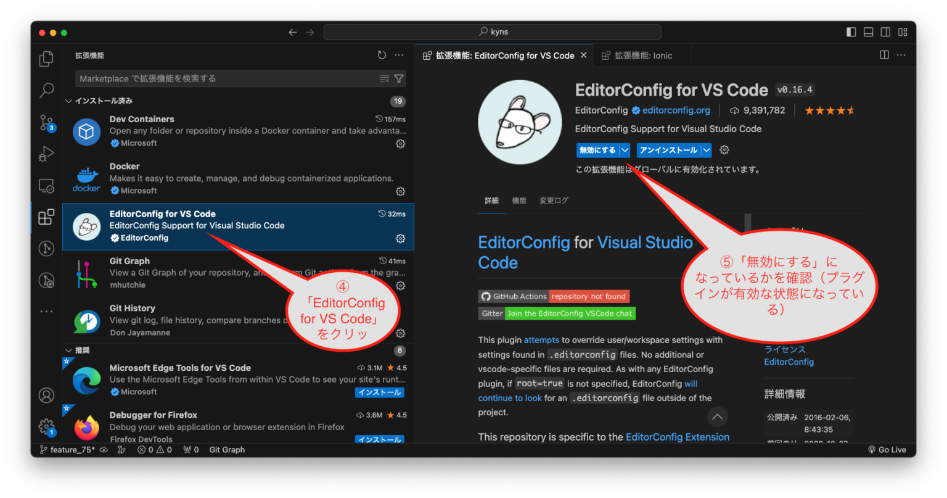Screen dimensions: 947x498
Task: Open the 機能 features tab
Action: (519, 201)
